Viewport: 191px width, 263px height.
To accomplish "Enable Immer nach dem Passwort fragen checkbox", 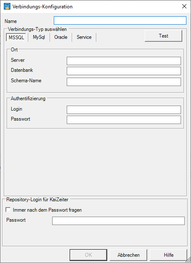I will coord(8,210).
